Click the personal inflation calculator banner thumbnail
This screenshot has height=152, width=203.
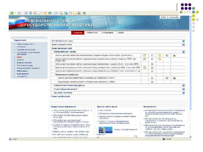(105, 130)
